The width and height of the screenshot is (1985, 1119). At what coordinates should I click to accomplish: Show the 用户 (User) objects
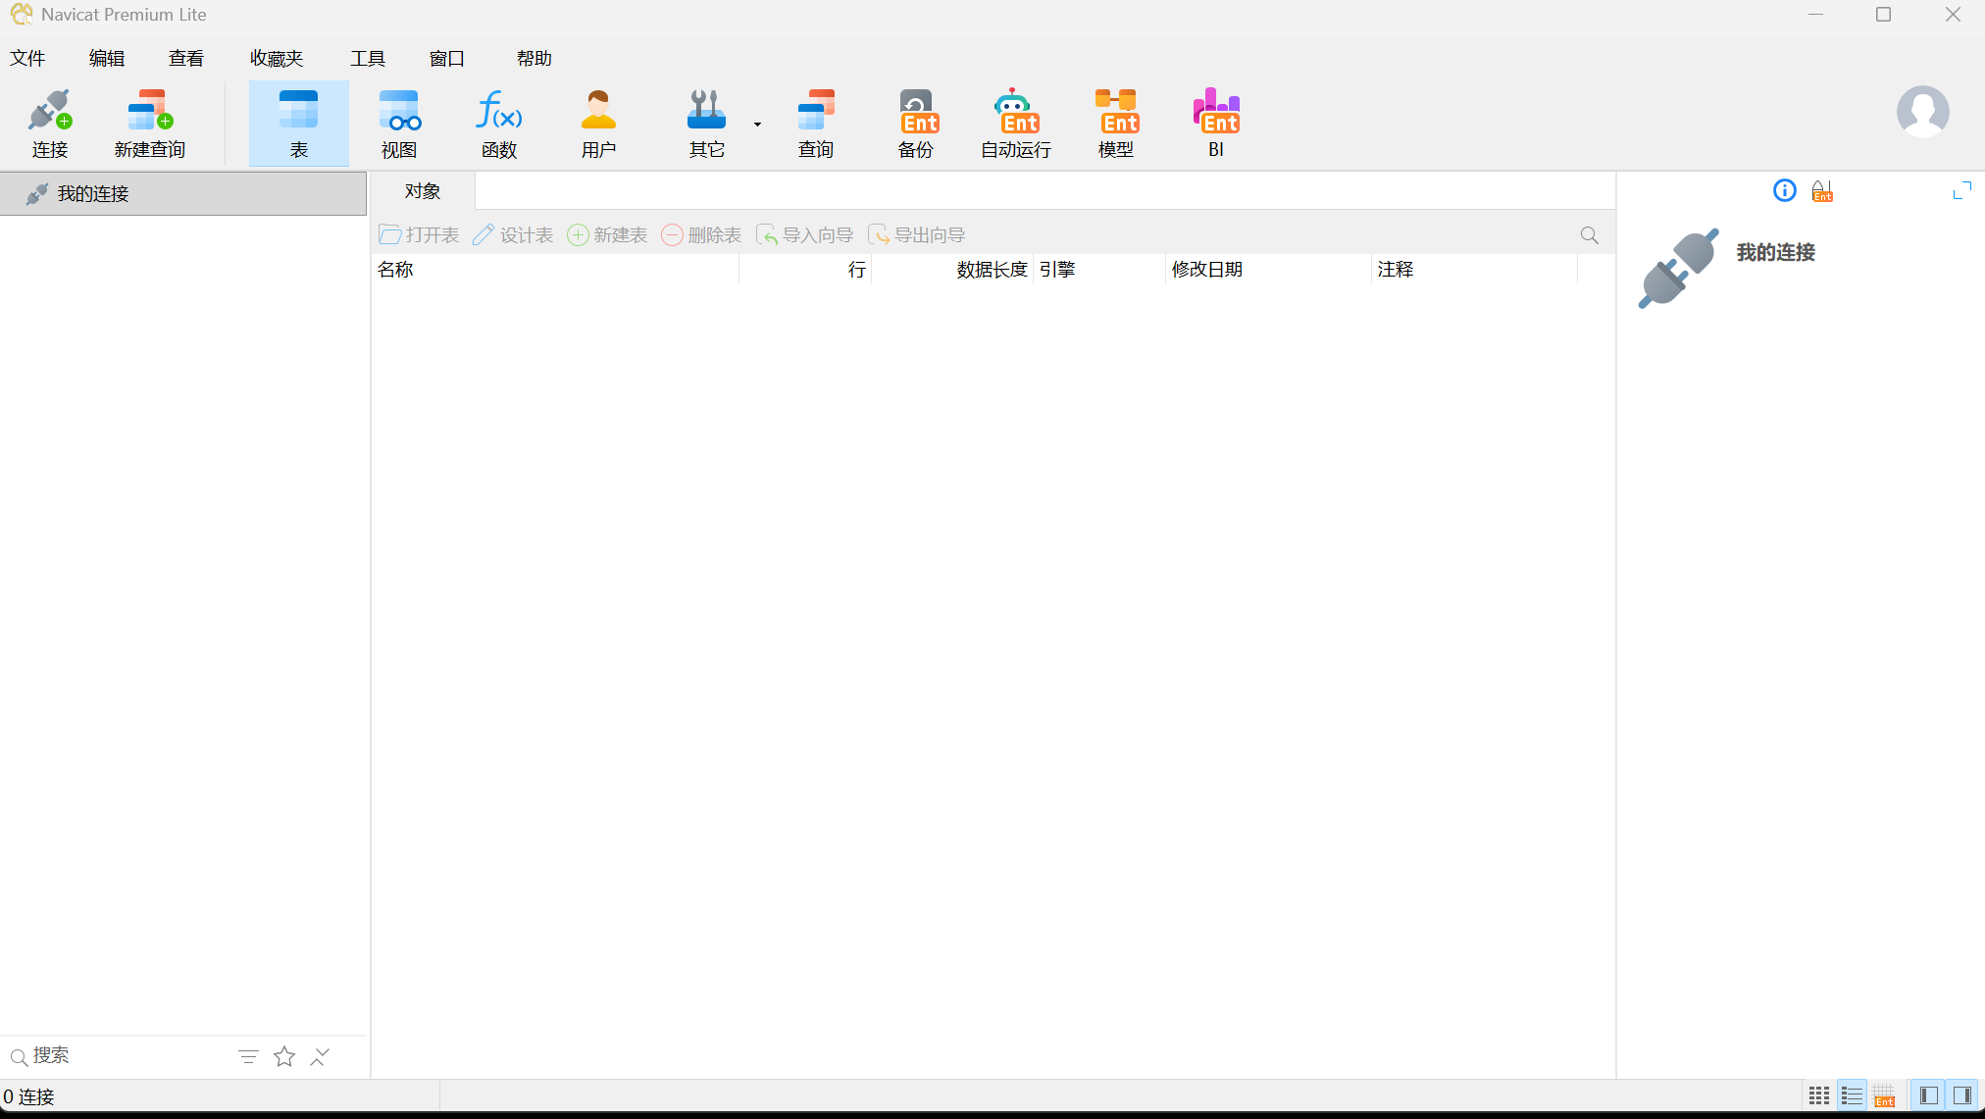[x=598, y=124]
